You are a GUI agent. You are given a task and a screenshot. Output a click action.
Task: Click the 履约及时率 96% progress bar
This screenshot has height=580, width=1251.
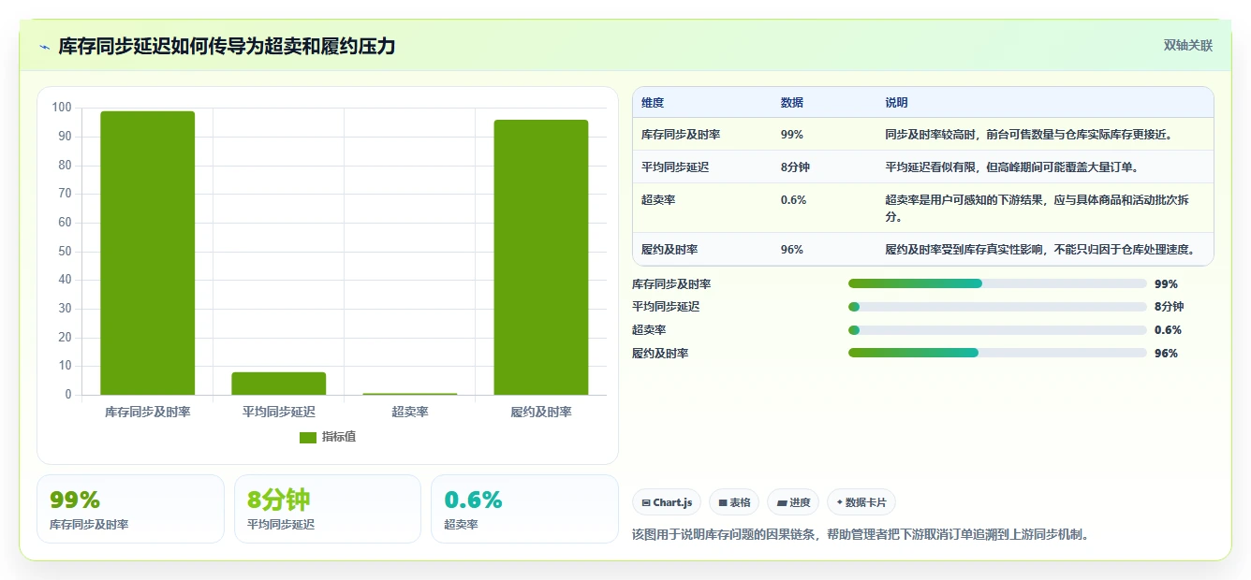coord(997,353)
